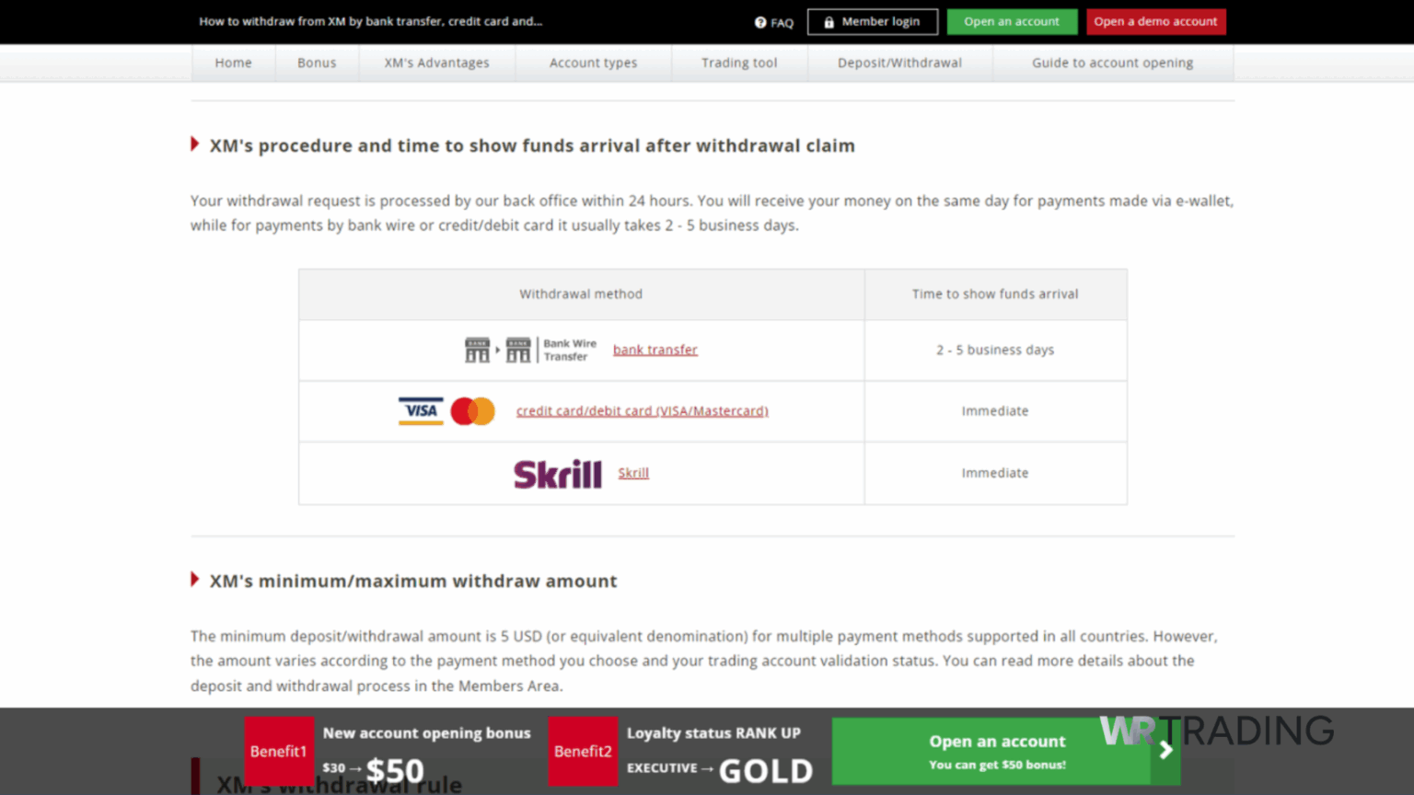Click the Skrill purple logo
Viewport: 1414px width, 795px height.
(557, 473)
